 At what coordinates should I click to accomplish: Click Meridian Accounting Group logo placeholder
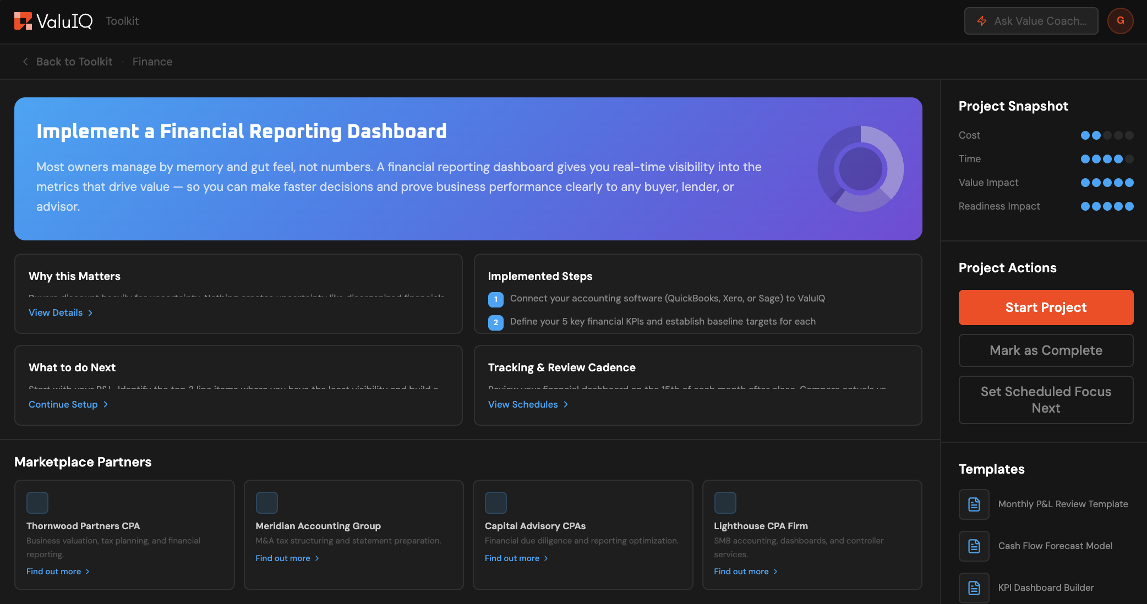coord(267,503)
